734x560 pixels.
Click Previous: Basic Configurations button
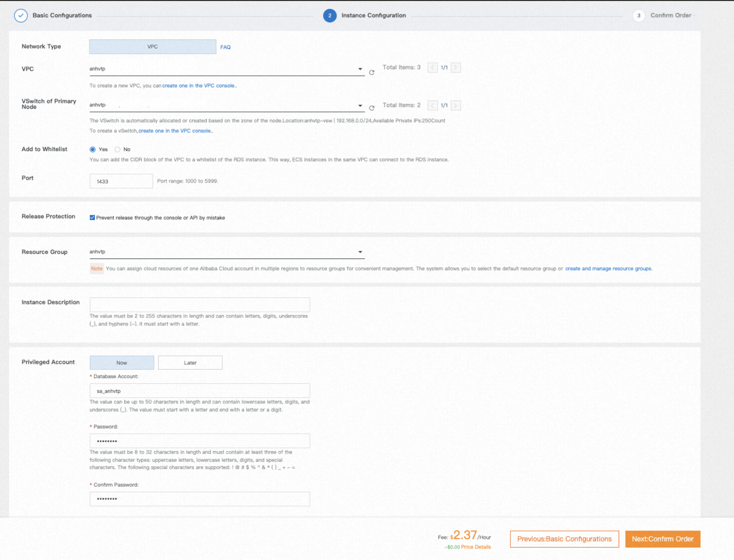tap(564, 539)
